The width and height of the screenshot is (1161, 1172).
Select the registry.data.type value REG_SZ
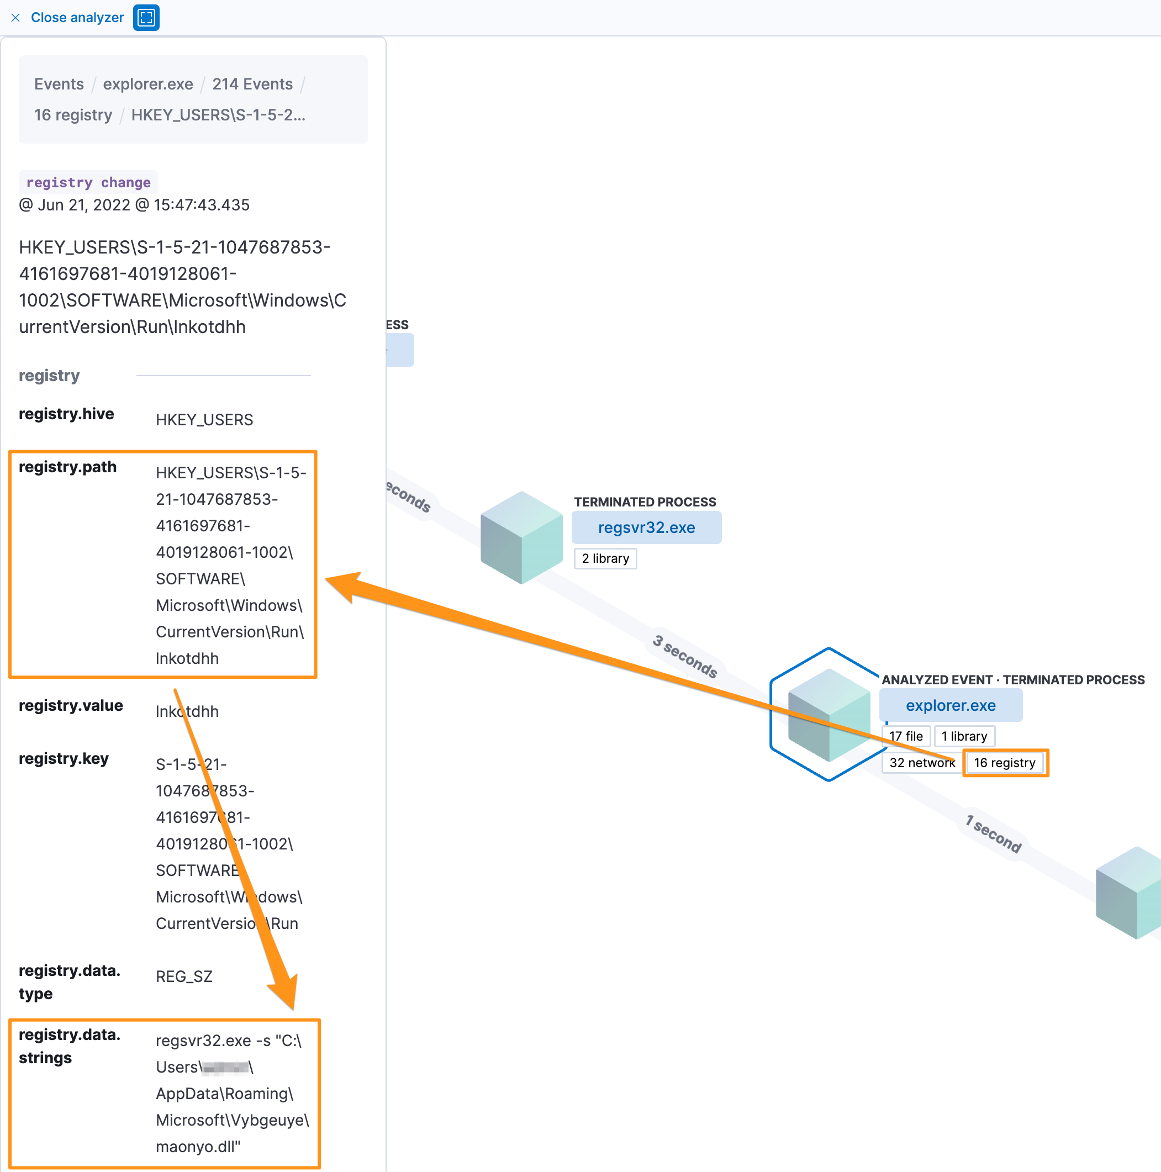pos(184,976)
